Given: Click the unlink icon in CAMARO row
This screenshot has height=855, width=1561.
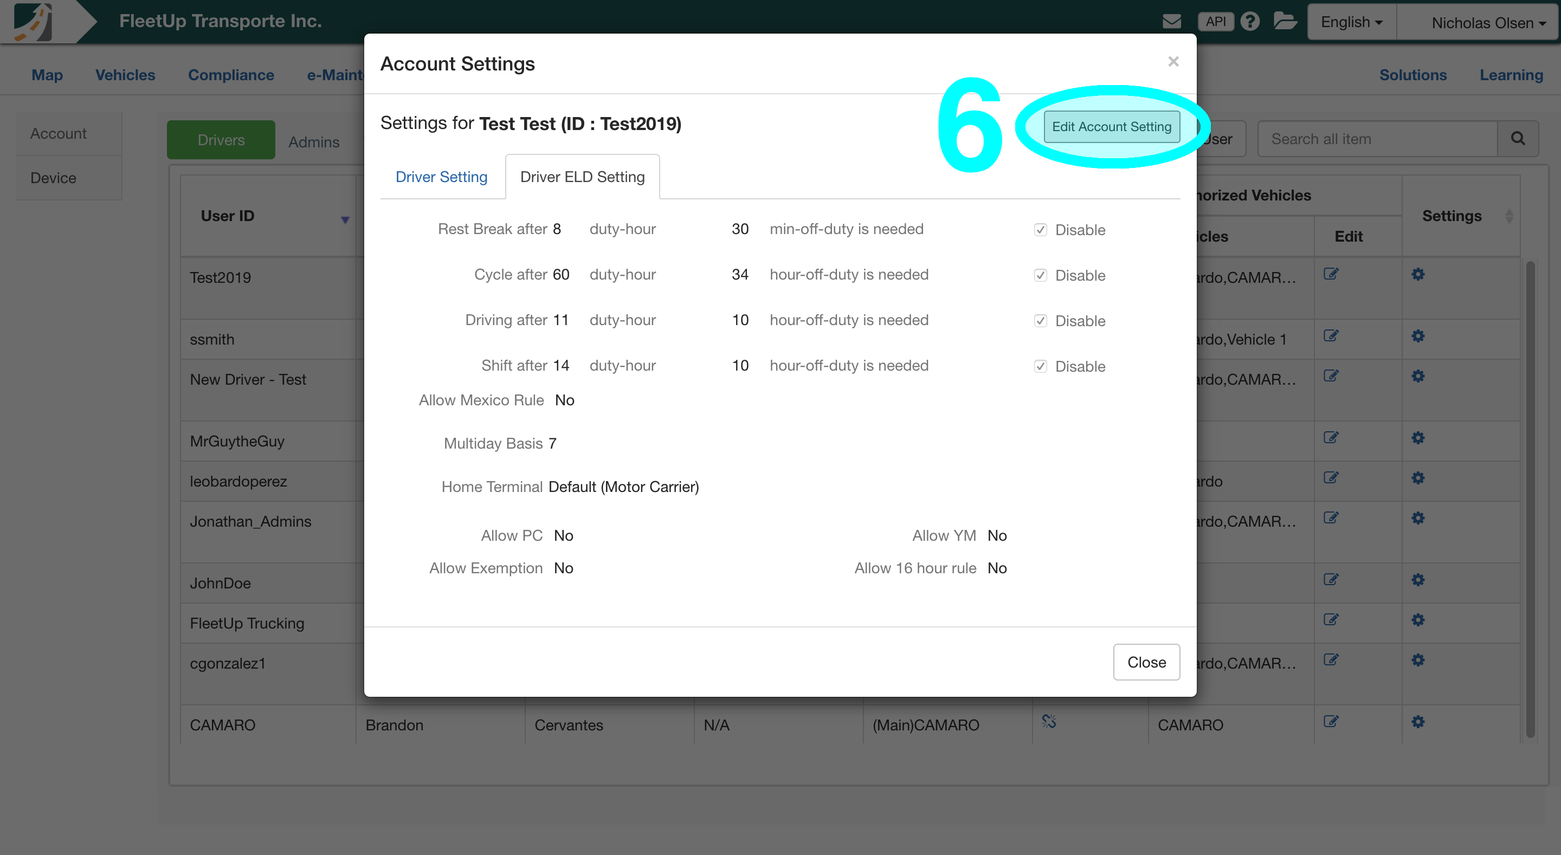Looking at the screenshot, I should tap(1049, 721).
